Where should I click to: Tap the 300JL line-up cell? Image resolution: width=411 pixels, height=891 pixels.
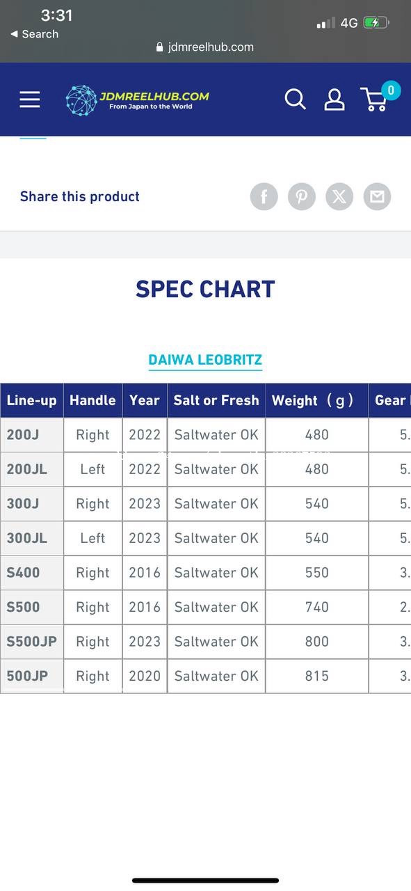[x=32, y=538]
